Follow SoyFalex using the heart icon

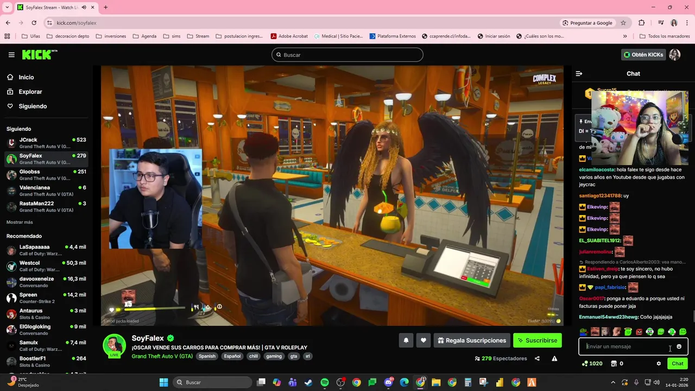(x=424, y=340)
